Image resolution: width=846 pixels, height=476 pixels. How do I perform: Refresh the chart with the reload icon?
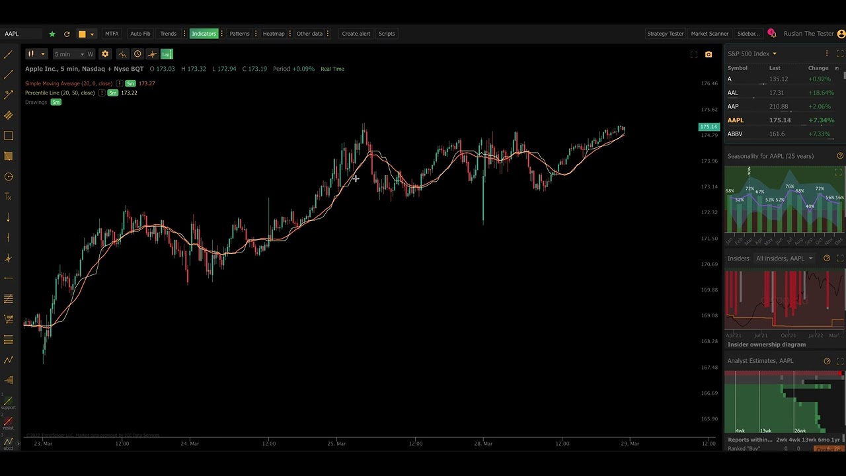[67, 34]
